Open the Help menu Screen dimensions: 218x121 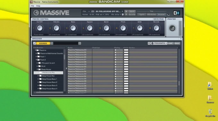38,6
